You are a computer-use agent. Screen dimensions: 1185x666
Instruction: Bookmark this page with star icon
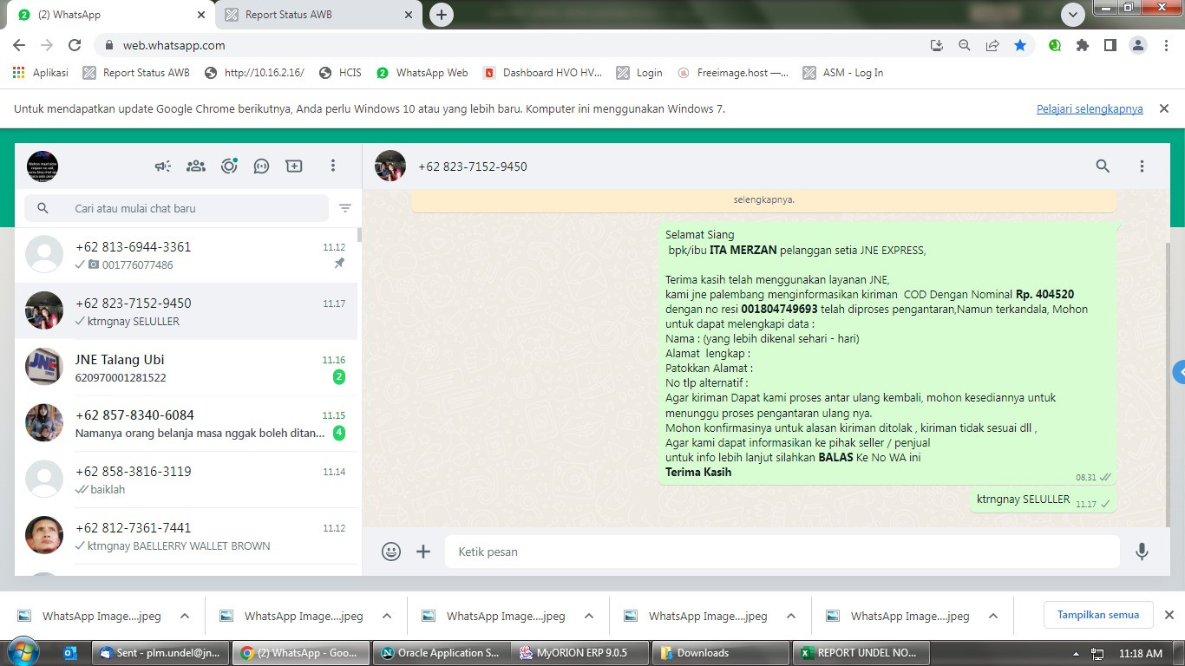[x=1020, y=45]
